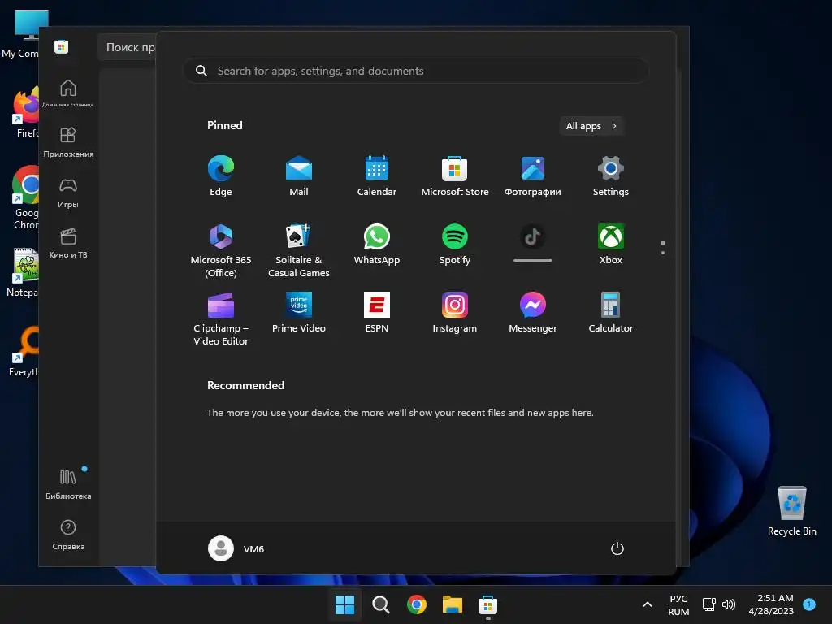Open the Calculator app
Image resolution: width=832 pixels, height=624 pixels.
tap(611, 312)
